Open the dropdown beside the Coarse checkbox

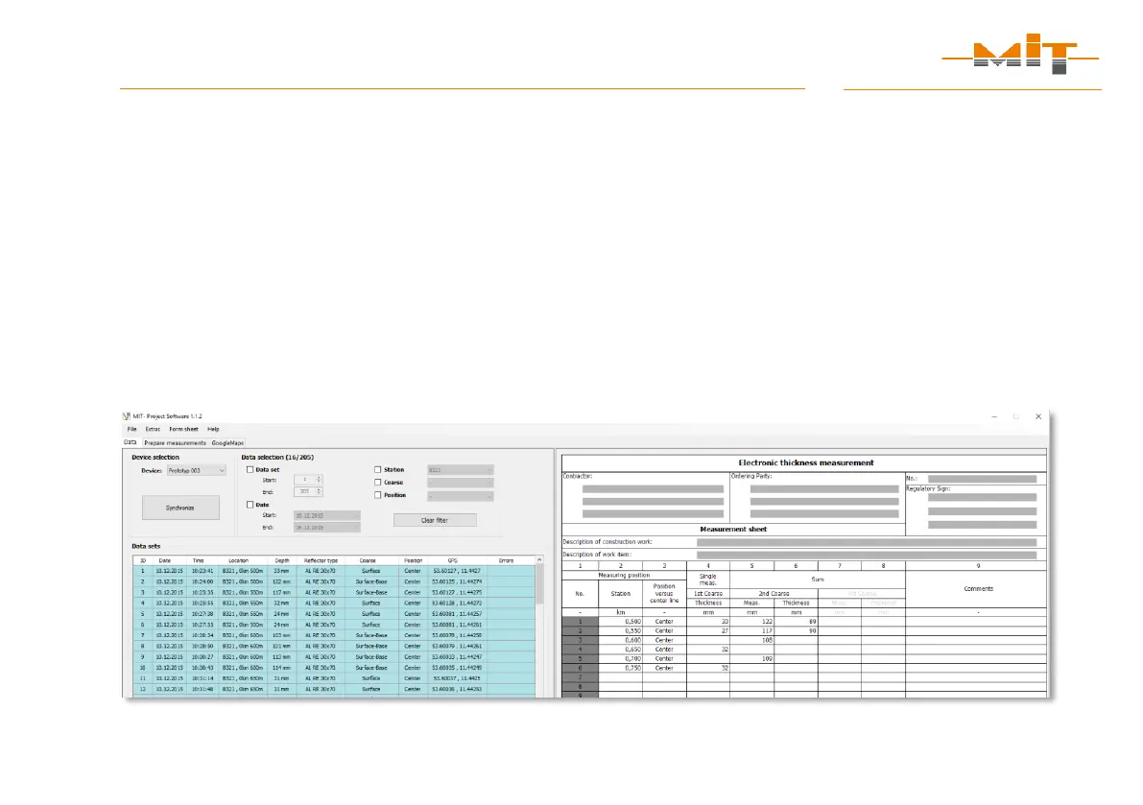[460, 483]
